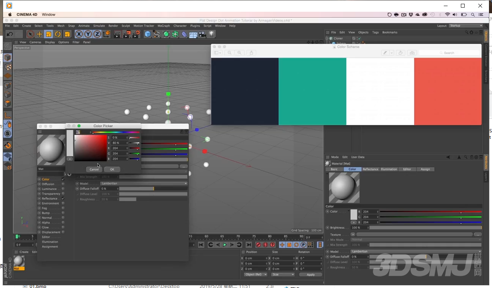This screenshot has height=288, width=492.
Task: Open the Array modeling objects icon
Action: tap(175, 34)
